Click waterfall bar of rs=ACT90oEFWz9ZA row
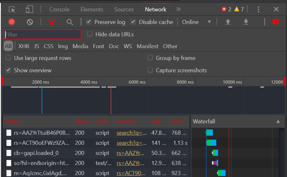Viewport: 287px width, 177px height. click(x=211, y=143)
